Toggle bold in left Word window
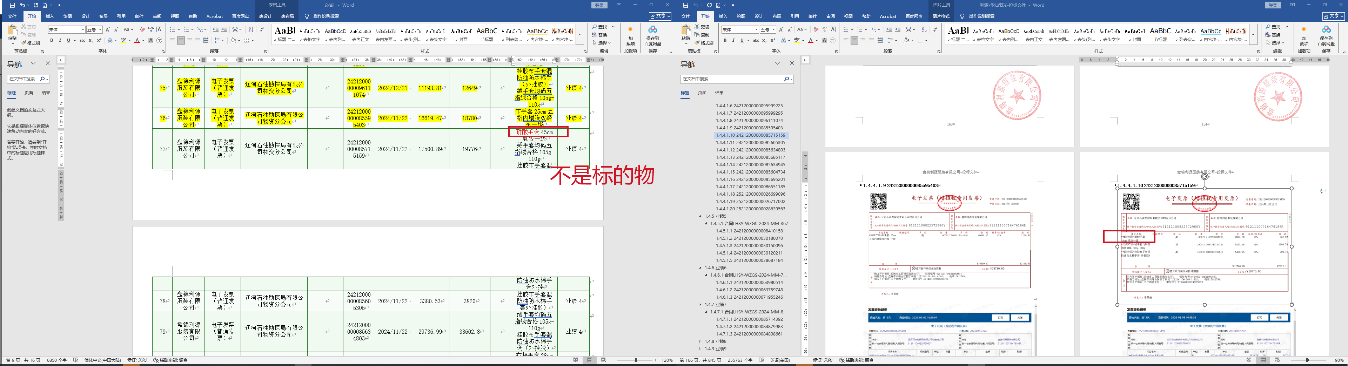Screen dimensions: 1348x366 click(x=51, y=40)
